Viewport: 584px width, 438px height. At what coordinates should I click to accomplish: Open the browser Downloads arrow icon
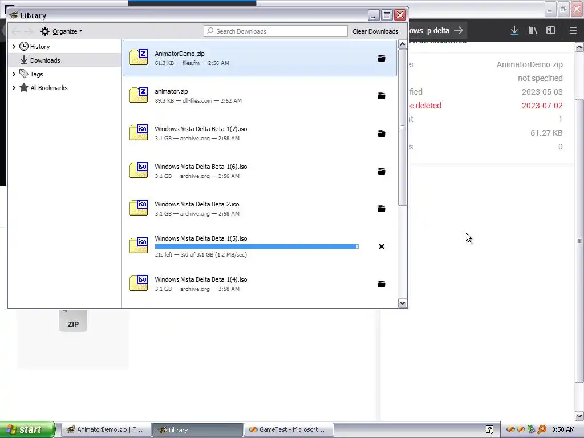(x=514, y=31)
